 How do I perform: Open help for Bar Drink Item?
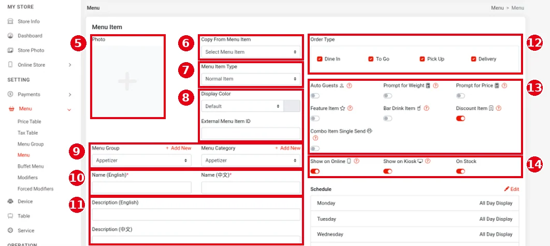[x=427, y=108]
